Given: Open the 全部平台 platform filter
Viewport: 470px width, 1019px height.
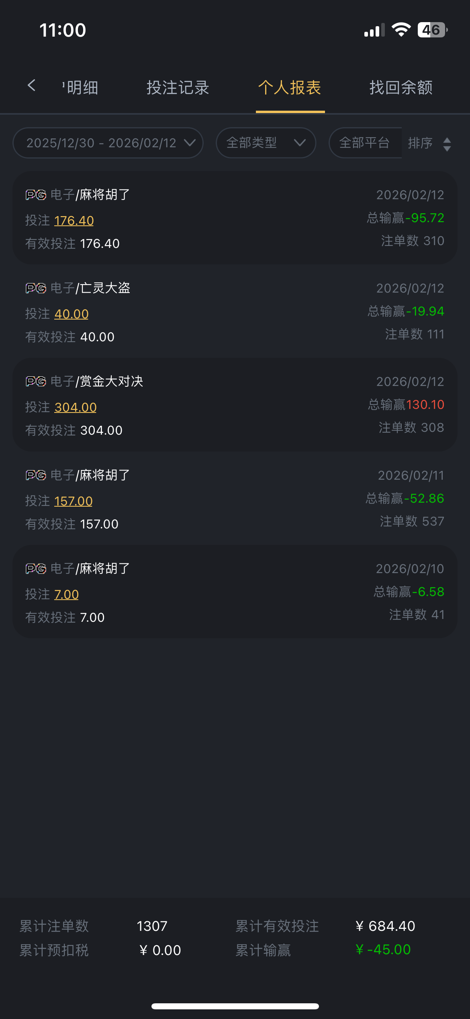Looking at the screenshot, I should 365,143.
